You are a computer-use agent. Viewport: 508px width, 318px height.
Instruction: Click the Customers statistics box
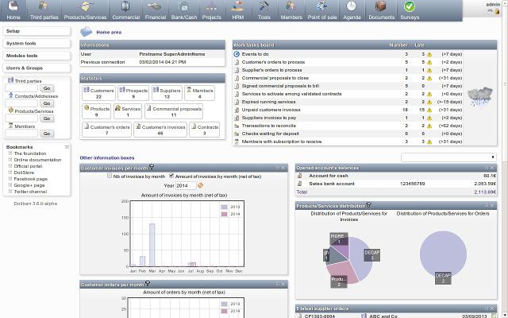click(98, 93)
